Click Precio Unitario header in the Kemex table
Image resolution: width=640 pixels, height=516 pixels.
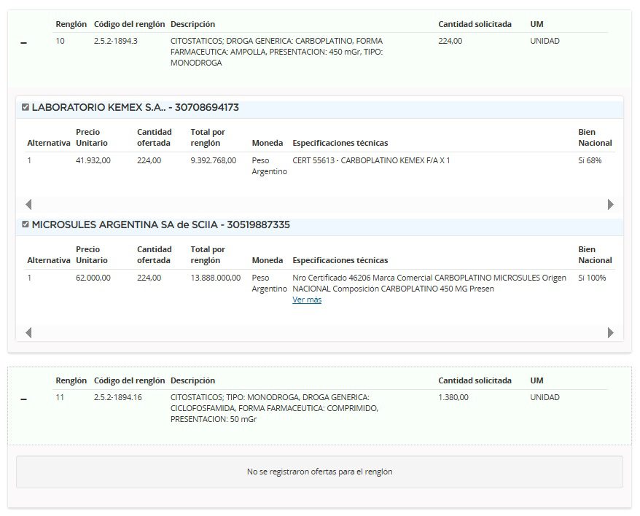91,137
